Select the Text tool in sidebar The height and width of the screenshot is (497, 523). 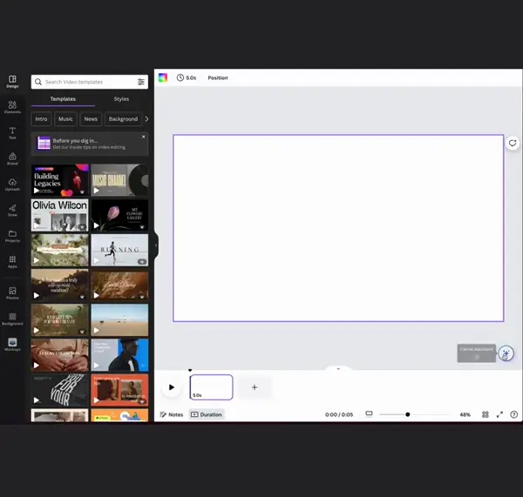(x=12, y=132)
